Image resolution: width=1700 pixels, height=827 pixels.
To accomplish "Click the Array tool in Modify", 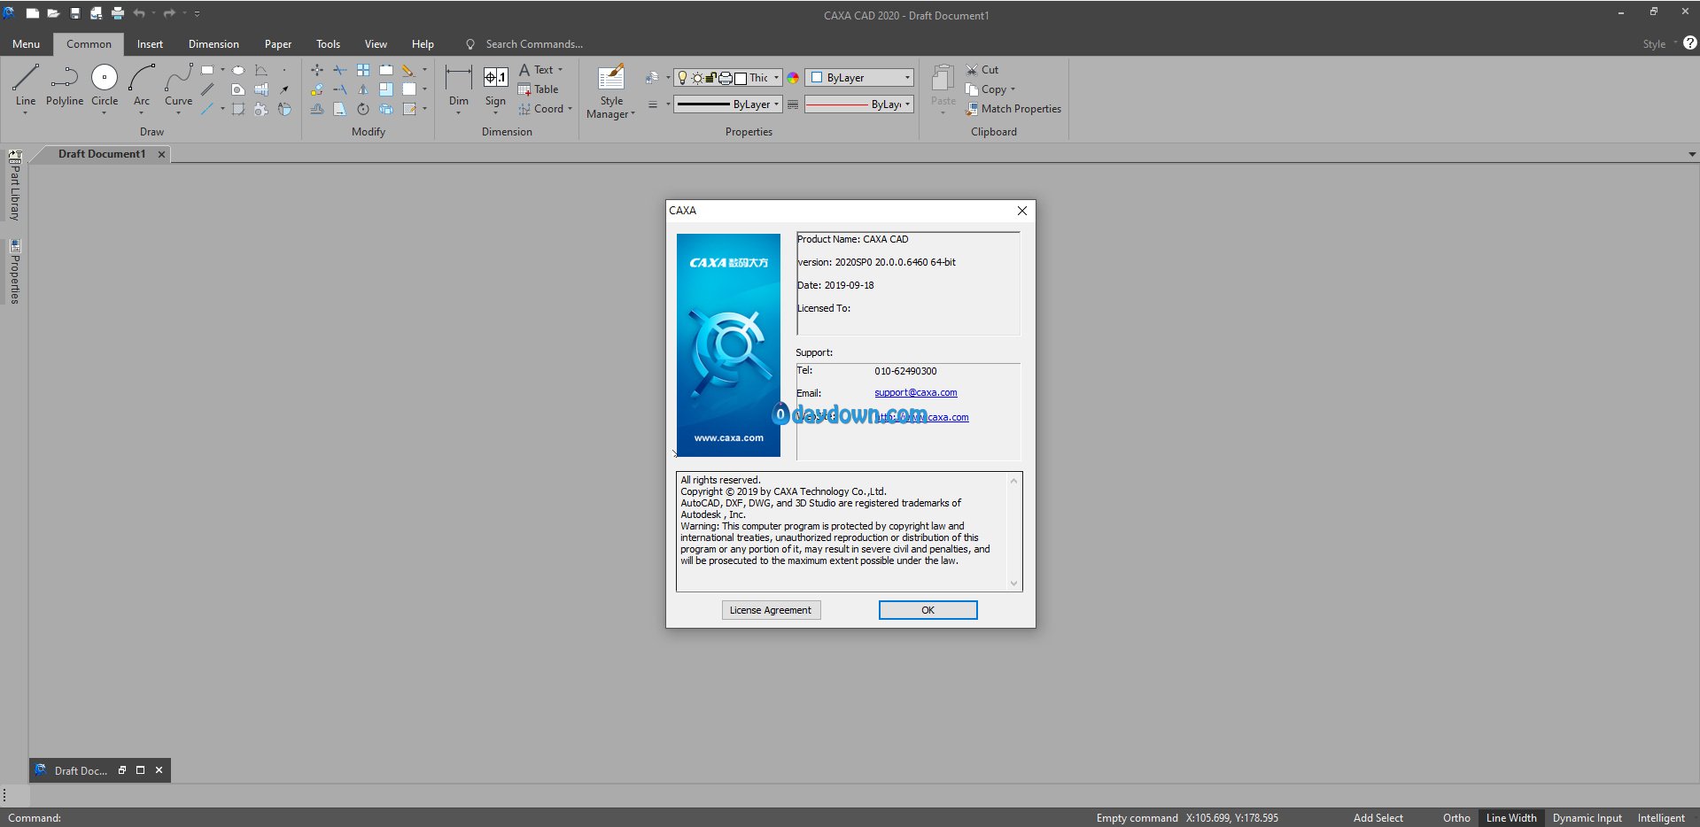I will [363, 69].
